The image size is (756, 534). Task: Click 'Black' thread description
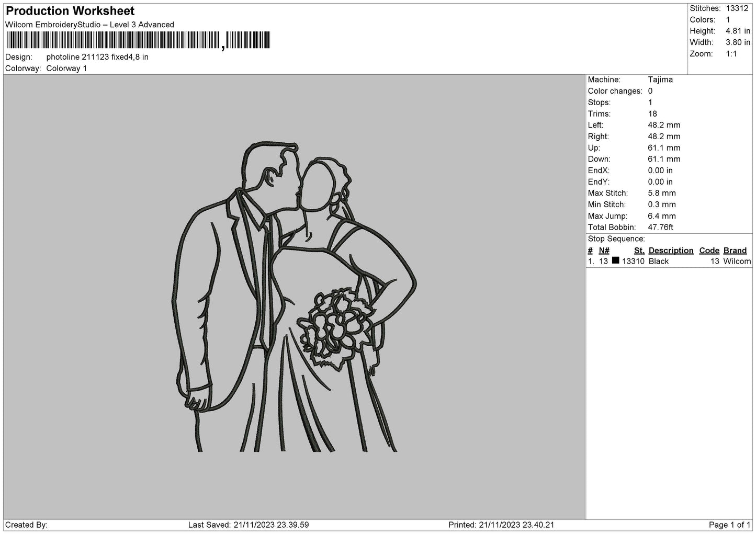(x=659, y=262)
